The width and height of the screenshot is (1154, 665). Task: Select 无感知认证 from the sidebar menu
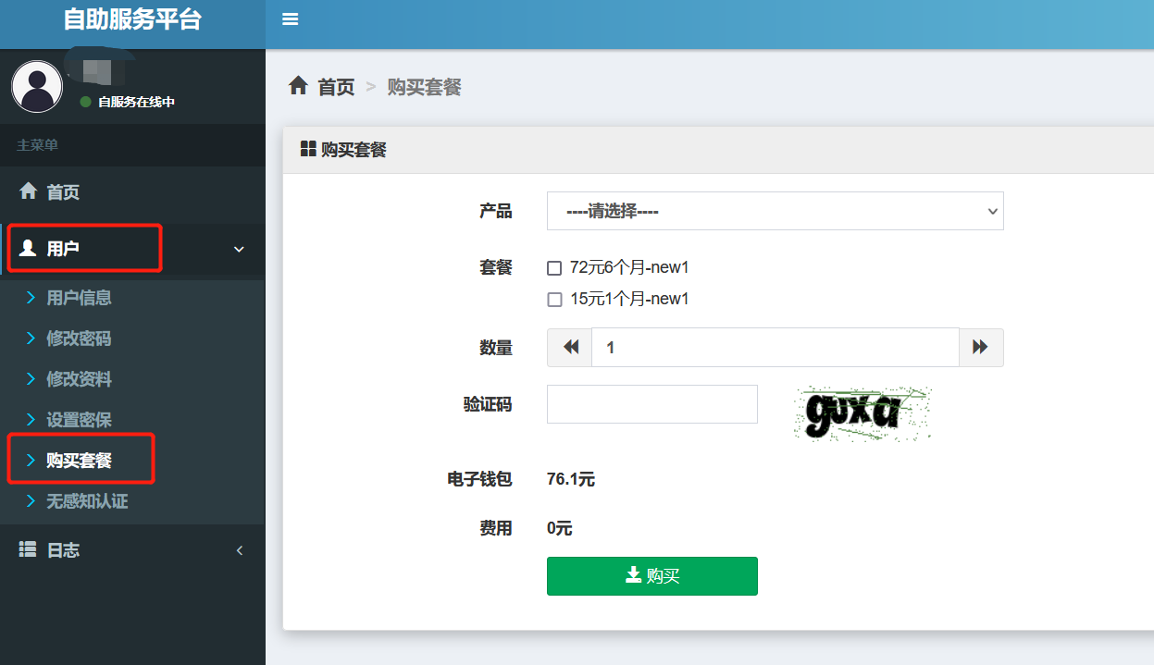click(87, 500)
